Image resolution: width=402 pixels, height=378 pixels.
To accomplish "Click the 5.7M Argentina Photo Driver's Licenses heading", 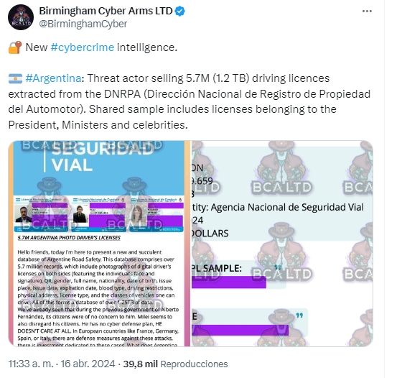I will [69, 238].
